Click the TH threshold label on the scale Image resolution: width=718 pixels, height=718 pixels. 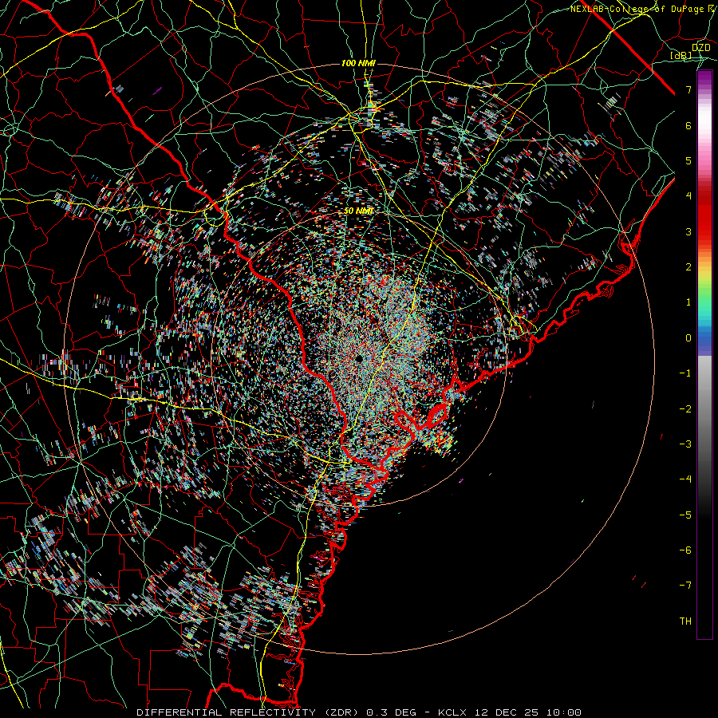click(685, 621)
